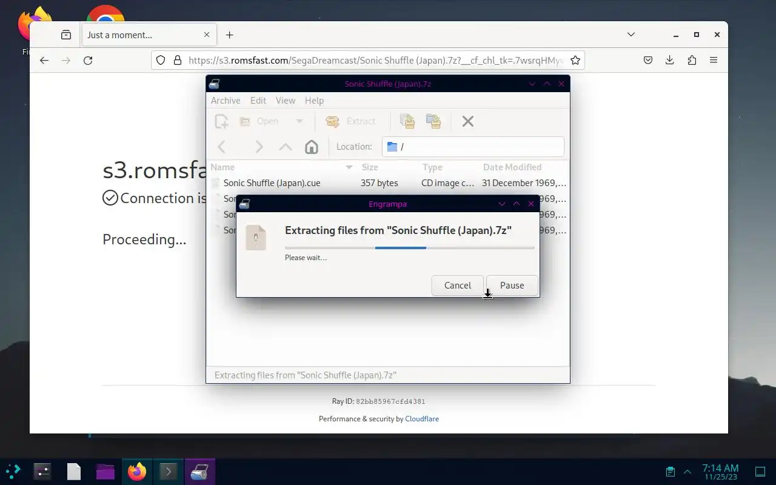Open the Help menu in Engrampa
This screenshot has height=485, width=776.
314,101
